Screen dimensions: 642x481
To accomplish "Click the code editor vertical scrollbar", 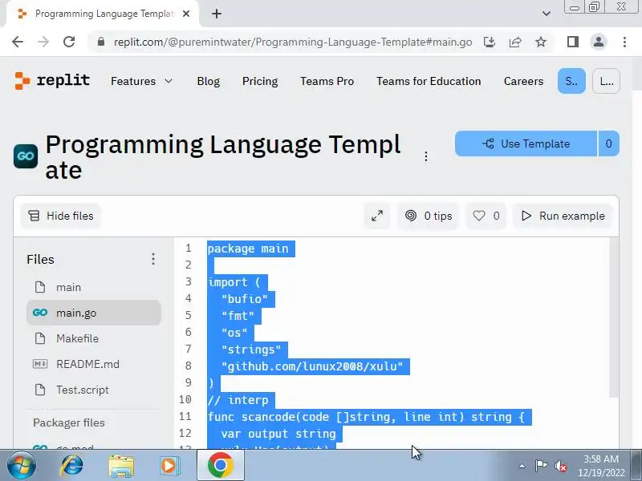I will click(613, 317).
